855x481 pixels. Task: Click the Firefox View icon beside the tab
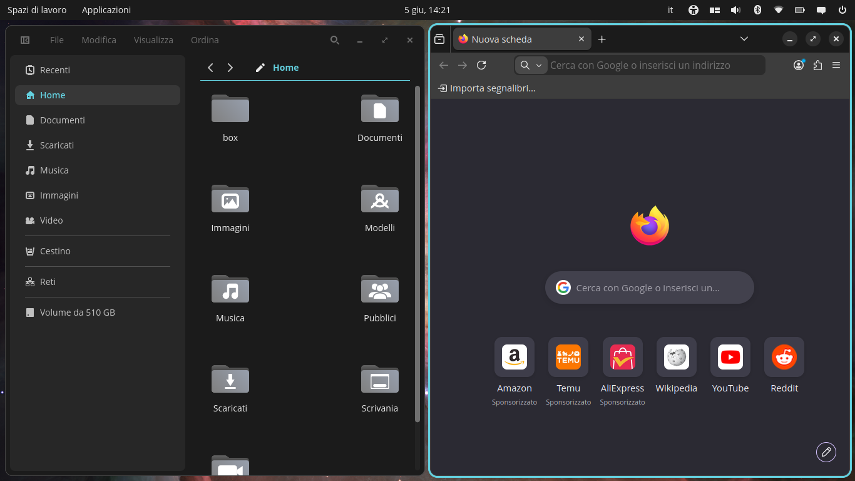pos(439,39)
